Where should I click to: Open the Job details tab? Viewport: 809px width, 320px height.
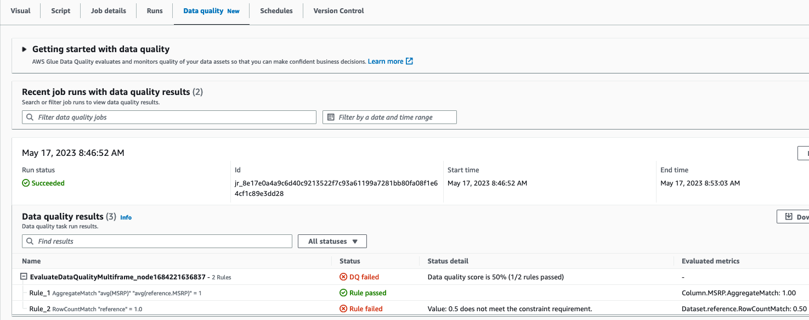(x=108, y=11)
